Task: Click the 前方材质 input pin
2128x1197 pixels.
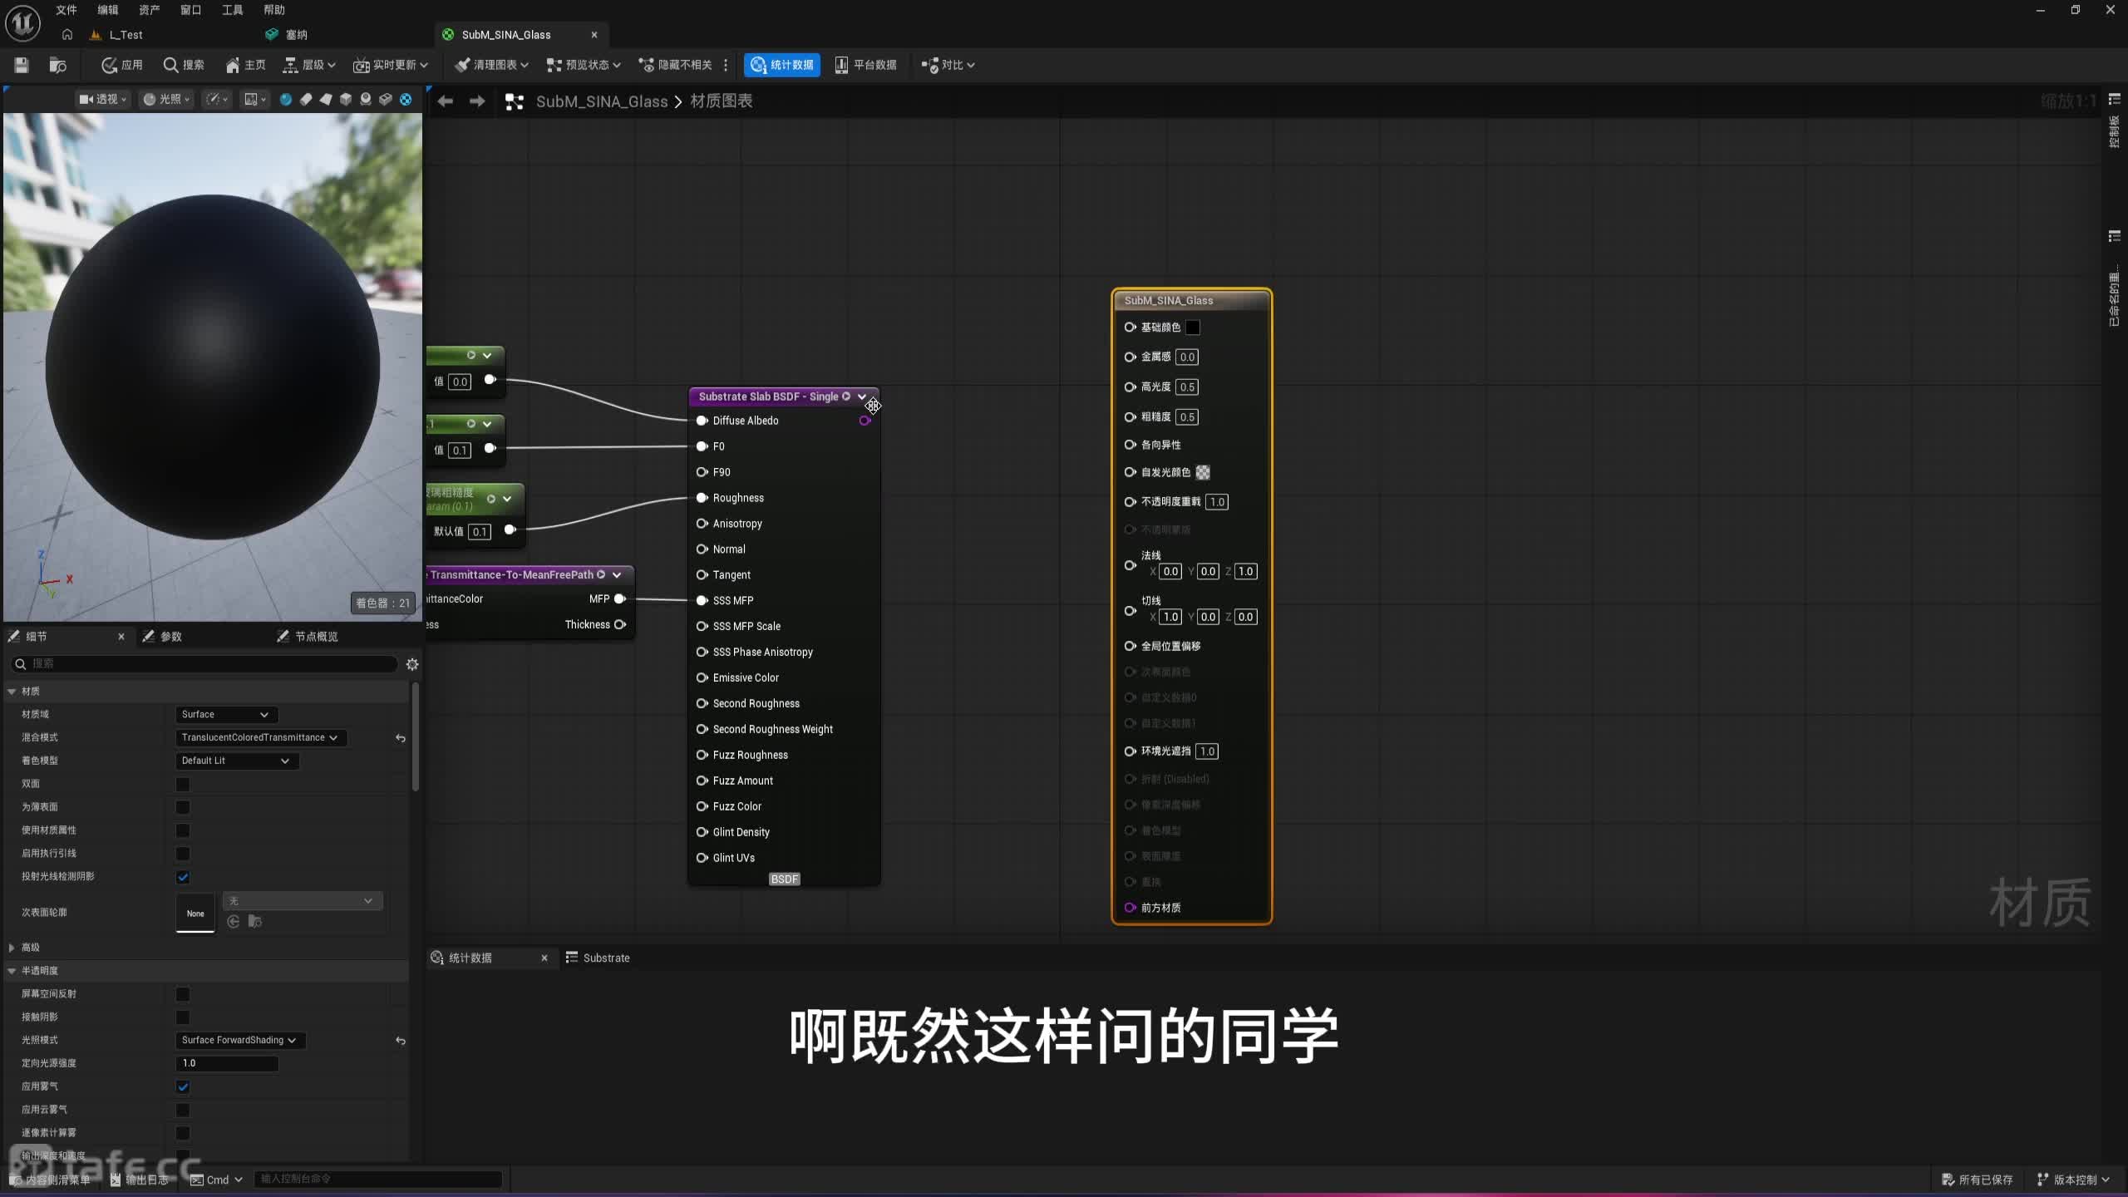Action: (1130, 908)
